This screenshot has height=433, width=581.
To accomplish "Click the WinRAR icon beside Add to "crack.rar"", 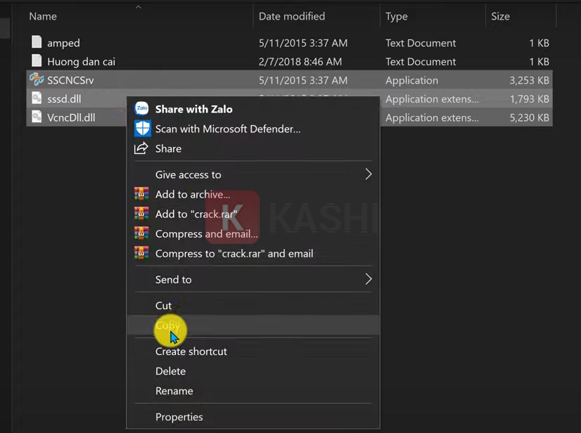I will pyautogui.click(x=143, y=214).
